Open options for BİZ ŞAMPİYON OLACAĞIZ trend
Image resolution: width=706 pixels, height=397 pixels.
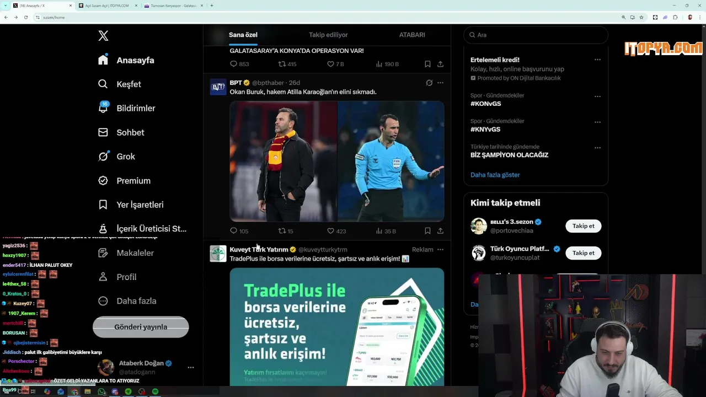(x=597, y=148)
